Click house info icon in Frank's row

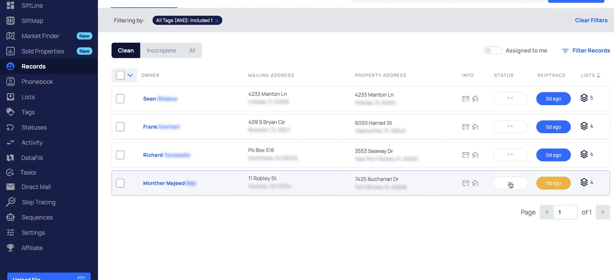point(475,127)
